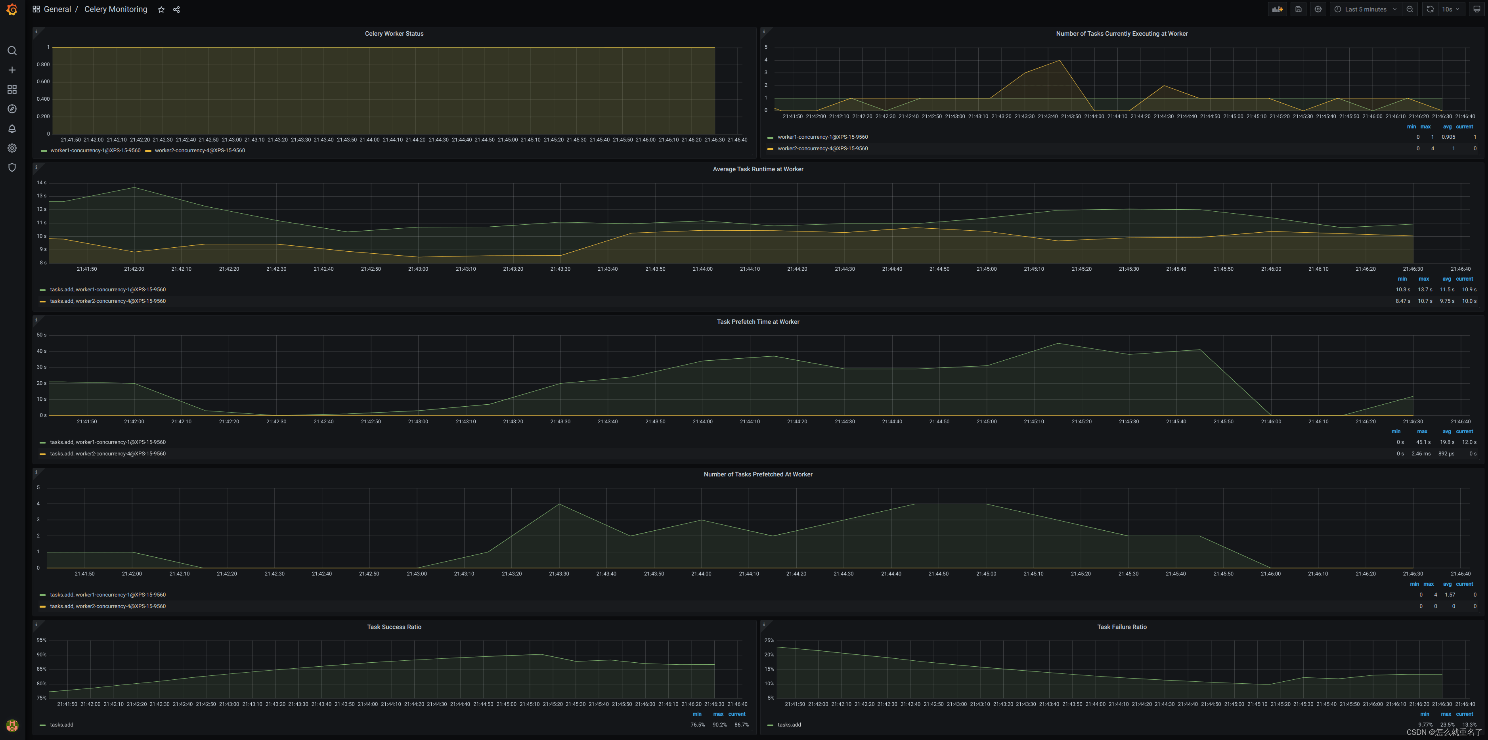
Task: Open the Last 5 minutes time picker
Action: coord(1365,9)
